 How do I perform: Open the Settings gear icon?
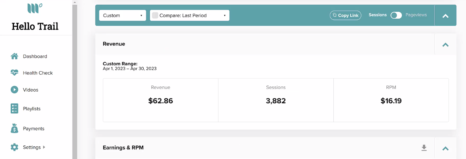(14, 147)
